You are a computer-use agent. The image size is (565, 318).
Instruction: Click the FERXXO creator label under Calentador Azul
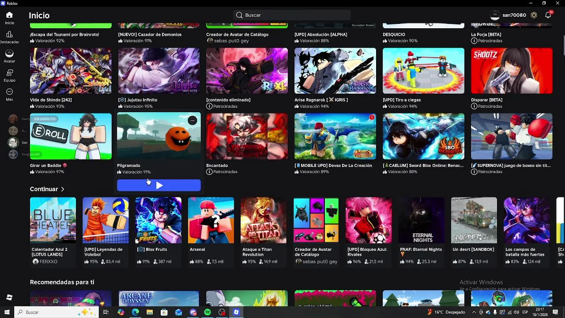point(49,262)
